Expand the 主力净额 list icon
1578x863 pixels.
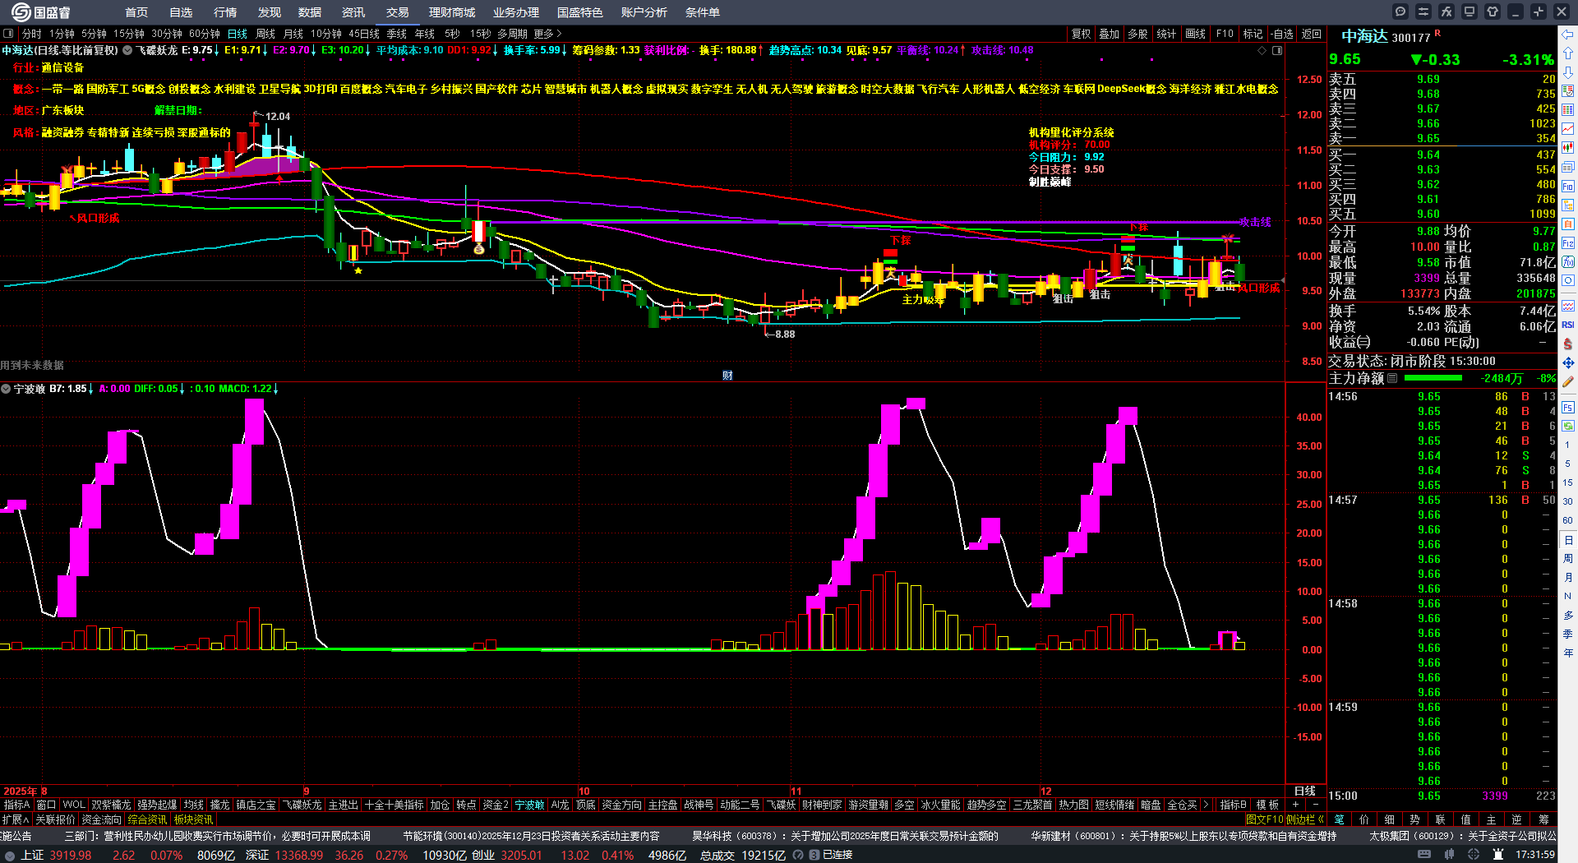click(x=1392, y=378)
